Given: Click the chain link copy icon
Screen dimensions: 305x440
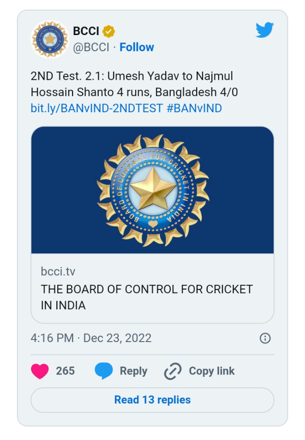Looking at the screenshot, I should 173,371.
